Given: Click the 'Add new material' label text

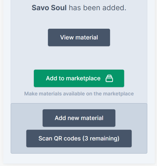Looking at the screenshot, I should (79, 118).
